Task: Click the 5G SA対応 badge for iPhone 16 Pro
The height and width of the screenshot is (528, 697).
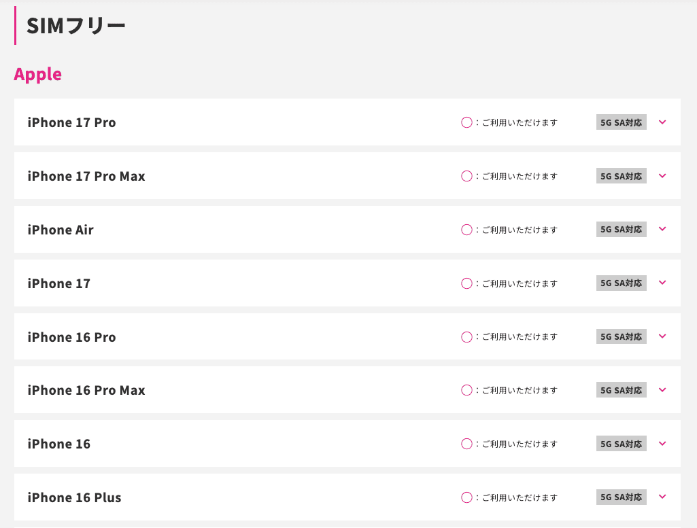Action: pyautogui.click(x=621, y=336)
